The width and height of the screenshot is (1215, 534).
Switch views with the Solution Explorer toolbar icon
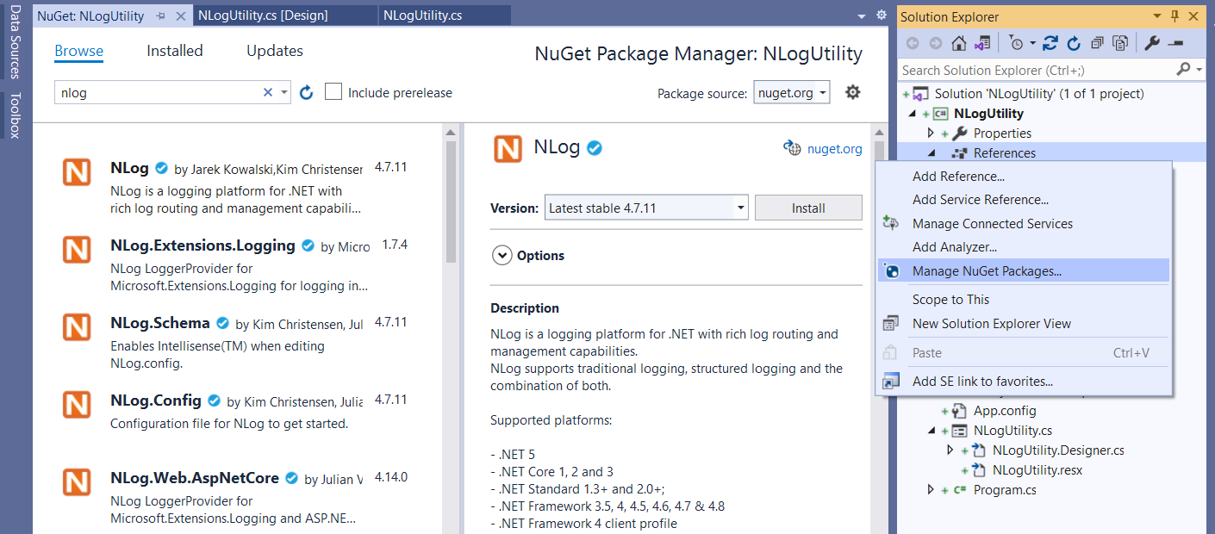point(982,43)
